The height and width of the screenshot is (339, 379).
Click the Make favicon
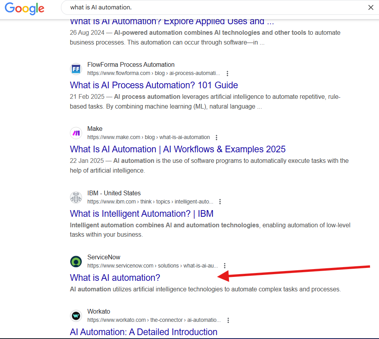coord(76,133)
